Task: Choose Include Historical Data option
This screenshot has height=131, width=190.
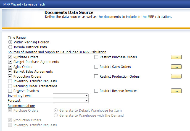Action: pos(10,47)
